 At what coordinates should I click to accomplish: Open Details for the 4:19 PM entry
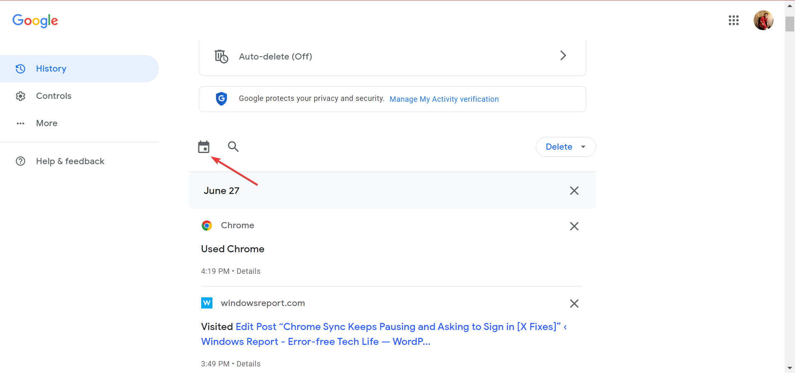pos(248,271)
